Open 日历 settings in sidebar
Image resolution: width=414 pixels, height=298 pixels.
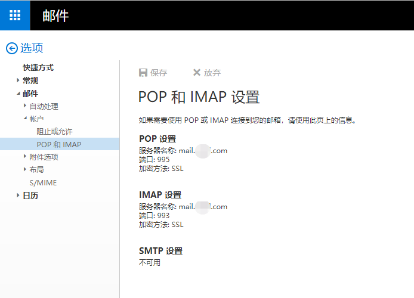click(x=30, y=195)
